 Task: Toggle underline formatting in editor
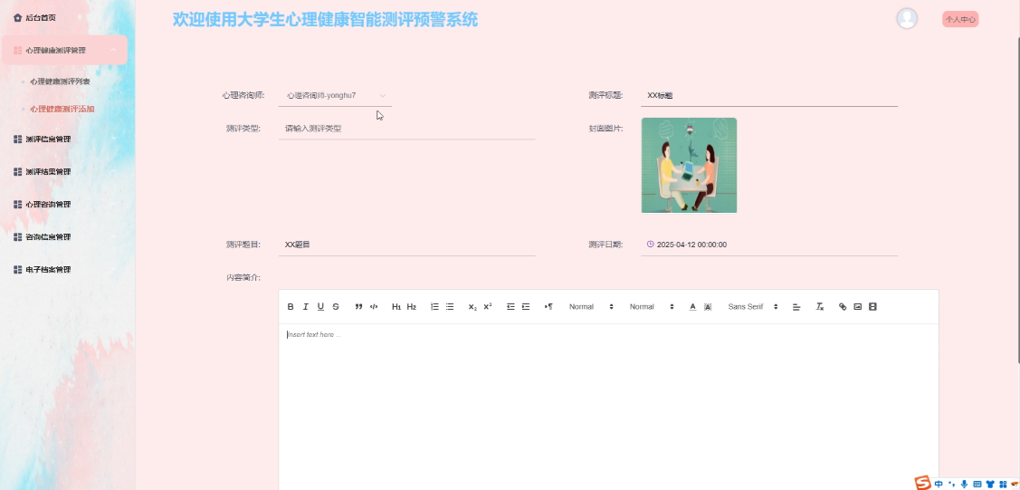pos(320,306)
